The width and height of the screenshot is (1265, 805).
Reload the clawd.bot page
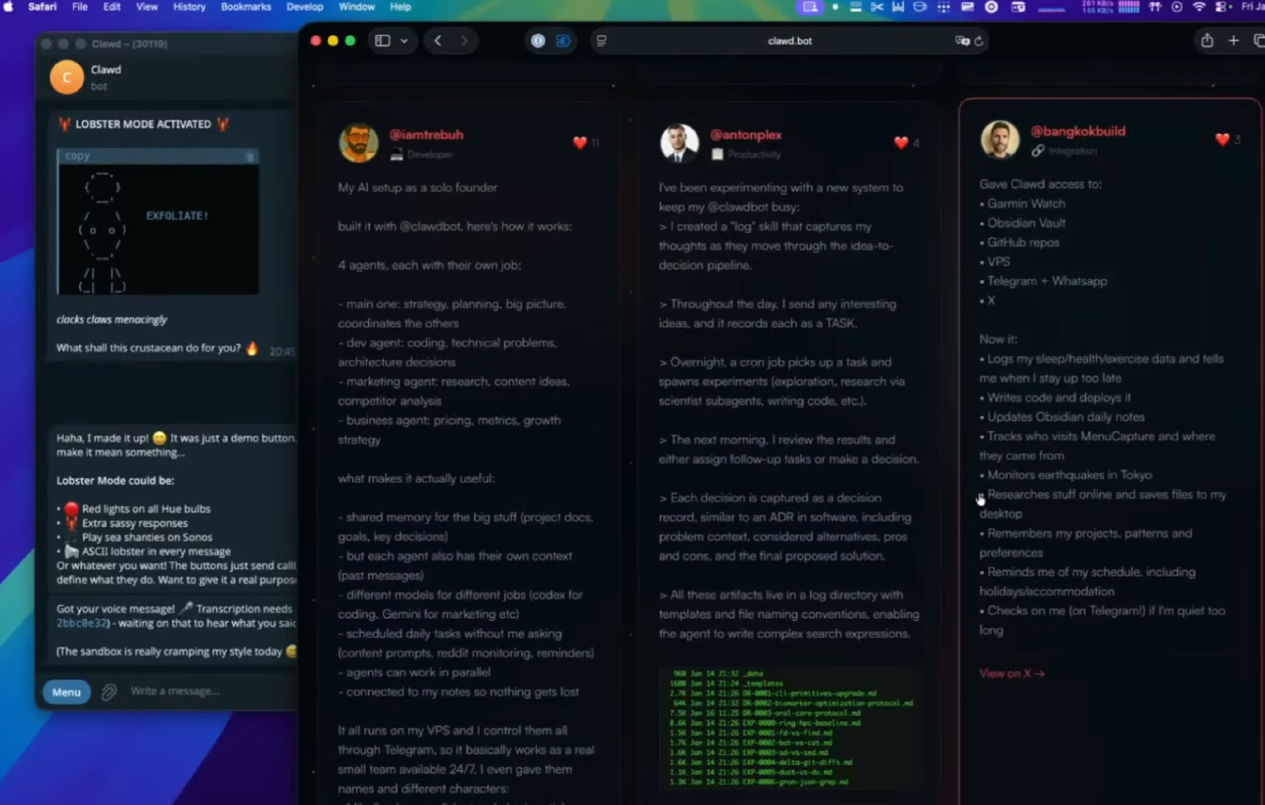979,41
